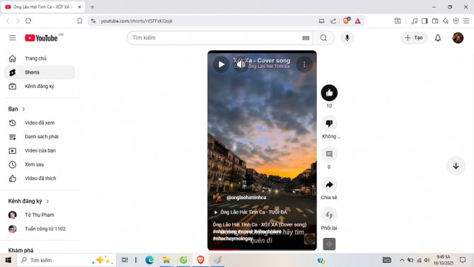Select the Ông Lão Hát Tình Ca browser tab

point(43,6)
